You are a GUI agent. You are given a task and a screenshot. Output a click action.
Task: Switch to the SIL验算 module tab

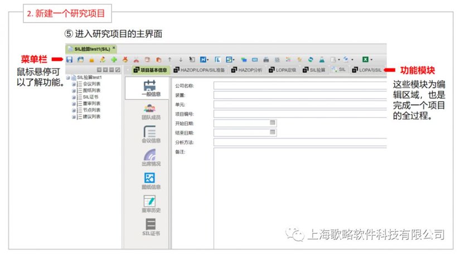(314, 70)
